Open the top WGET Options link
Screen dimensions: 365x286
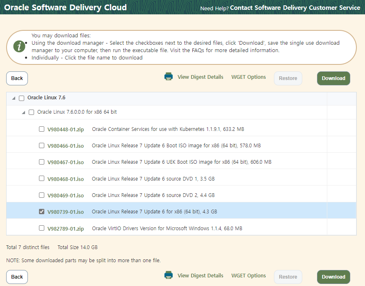point(249,77)
